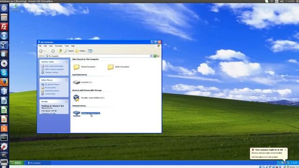The image size is (299, 168).
Task: Click Change a setting link
Action: [51, 73]
